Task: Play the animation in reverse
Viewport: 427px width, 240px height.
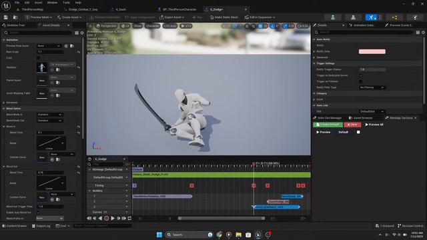Action: 100,218
